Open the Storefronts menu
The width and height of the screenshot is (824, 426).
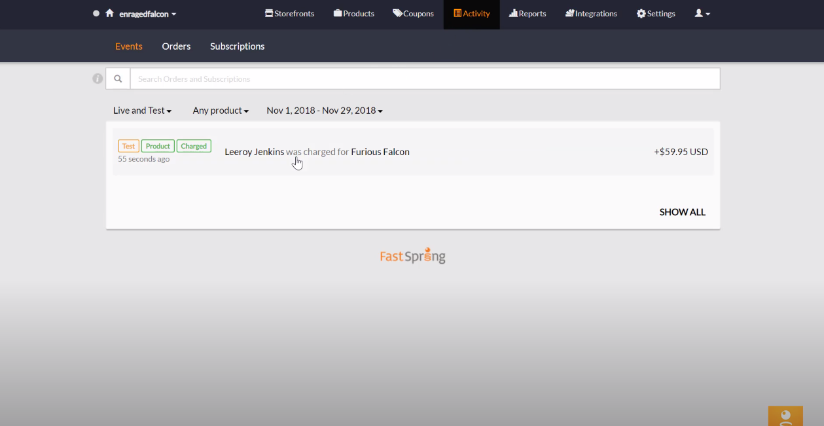(x=289, y=14)
